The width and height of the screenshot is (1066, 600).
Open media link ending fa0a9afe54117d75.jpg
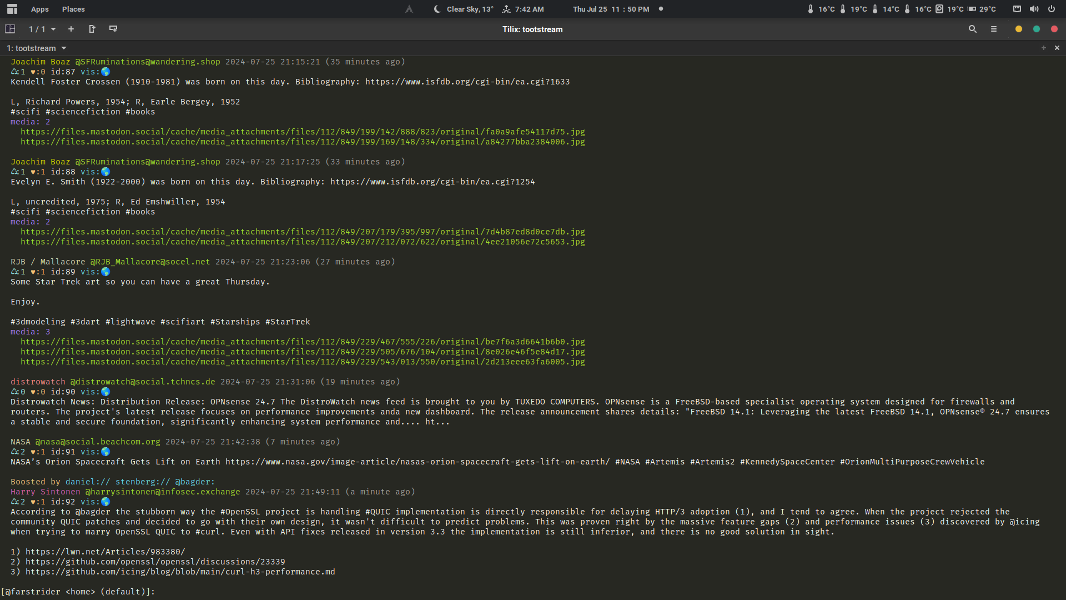(x=303, y=132)
